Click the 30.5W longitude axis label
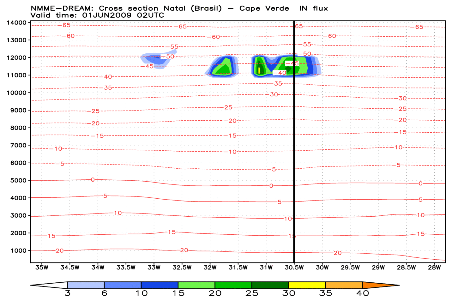This screenshot has width=452, height=301. coord(294,268)
